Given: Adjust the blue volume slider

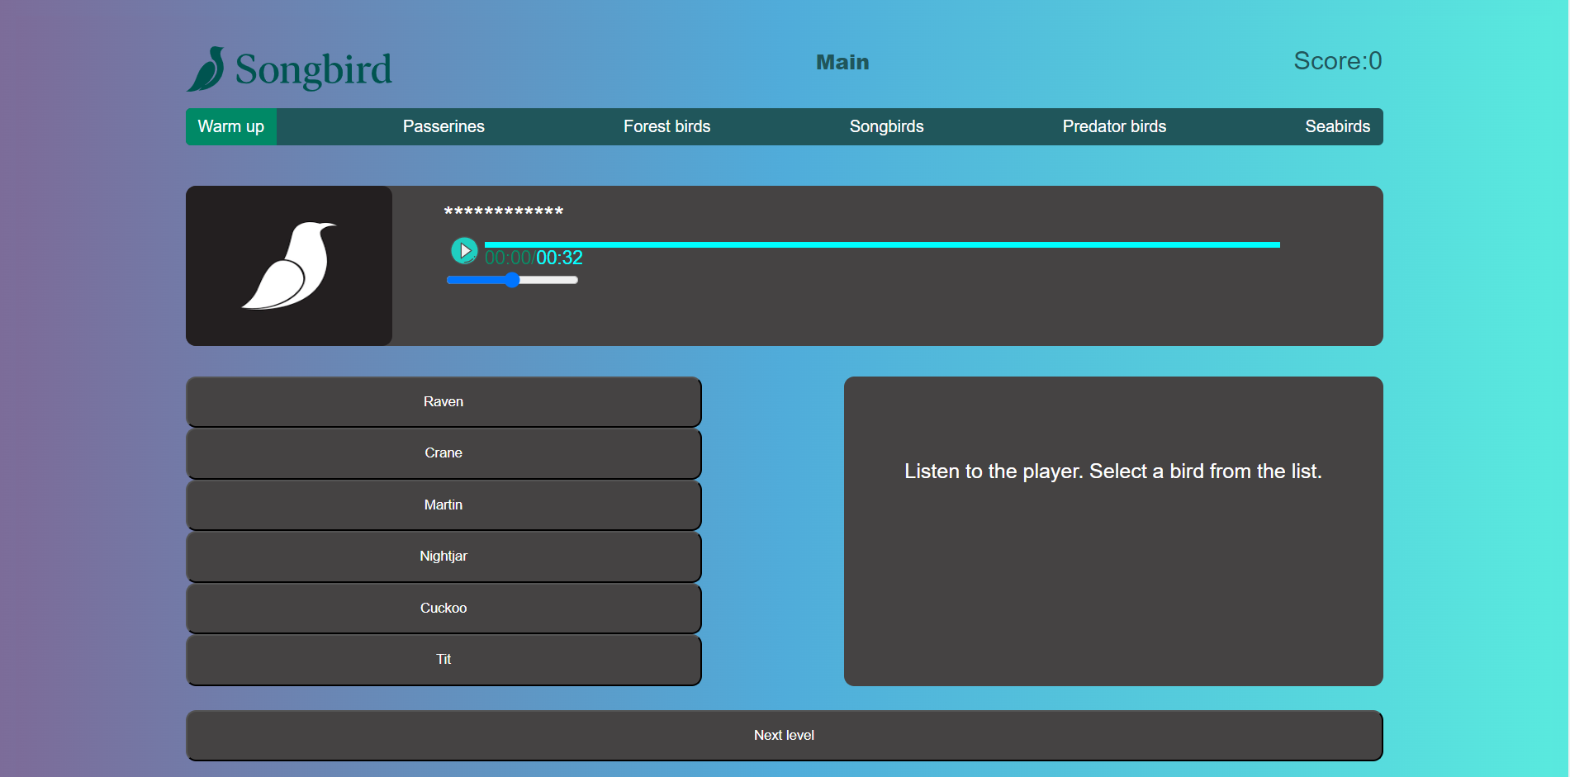Looking at the screenshot, I should (512, 280).
